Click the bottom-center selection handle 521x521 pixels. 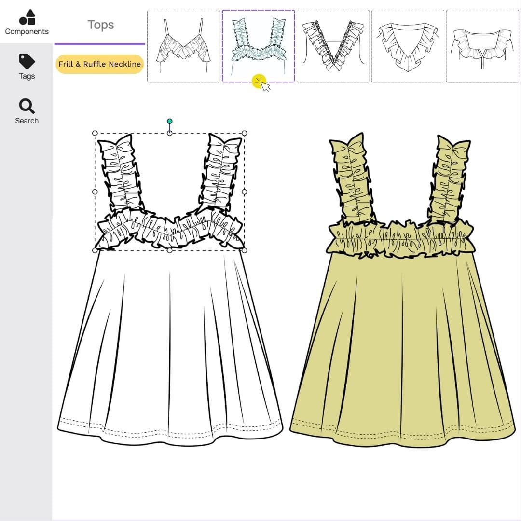click(169, 250)
